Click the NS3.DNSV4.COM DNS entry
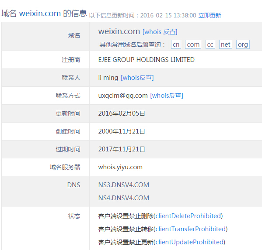 coord(124,185)
